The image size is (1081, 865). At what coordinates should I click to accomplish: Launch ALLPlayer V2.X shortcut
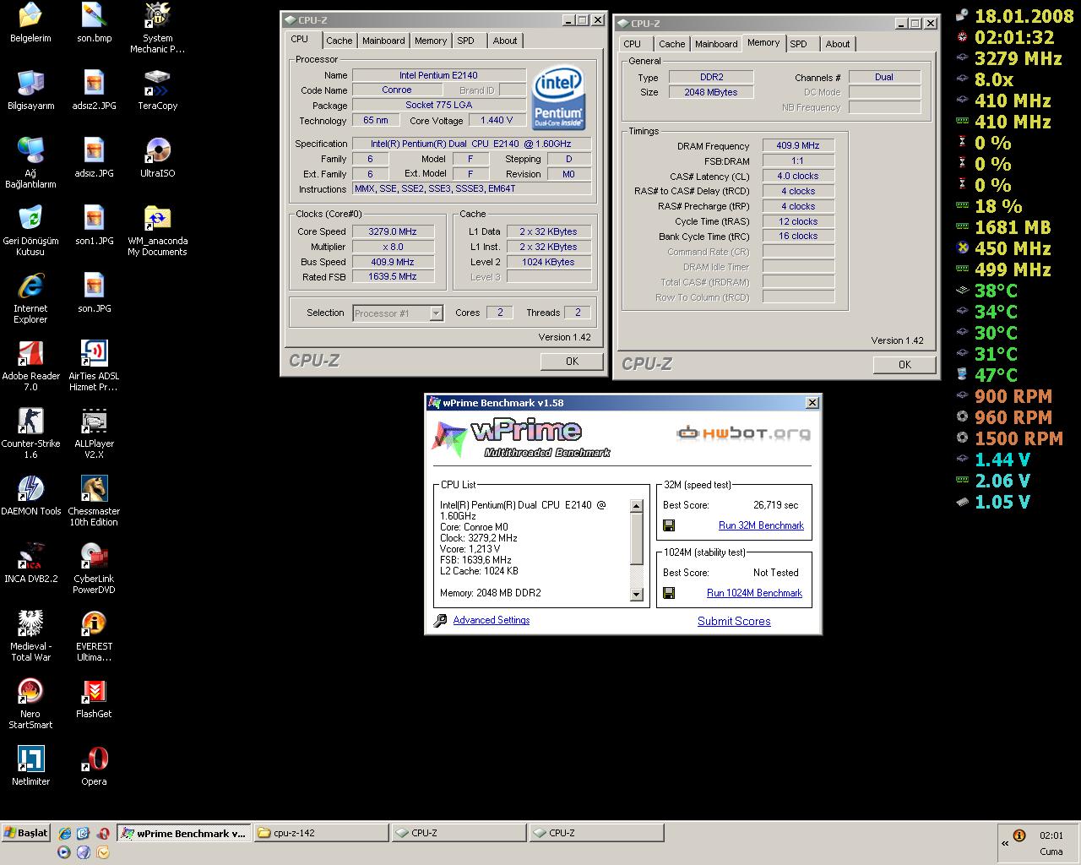coord(94,433)
